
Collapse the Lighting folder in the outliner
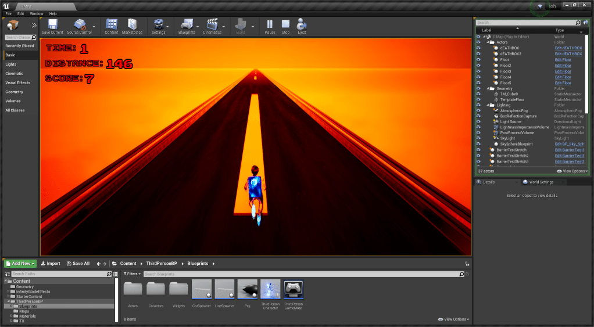[488, 105]
